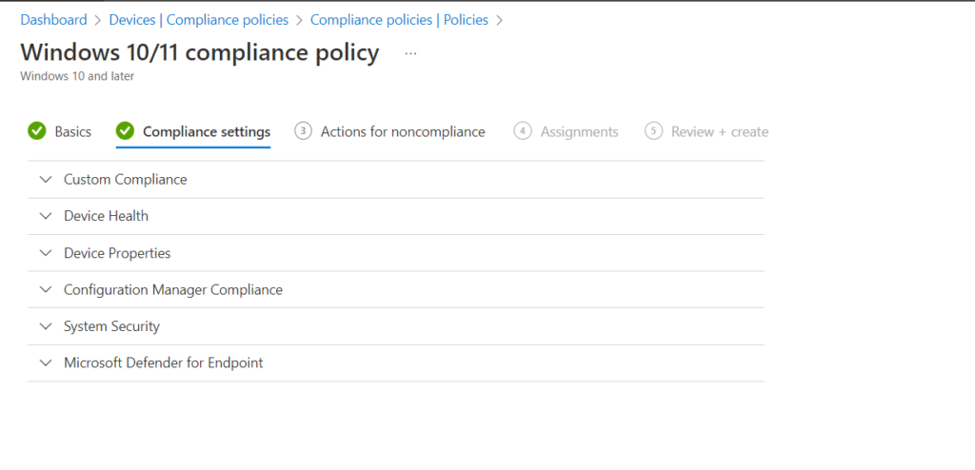Expand the Device Properties chevron
Viewport: 975px width, 470px height.
click(46, 253)
